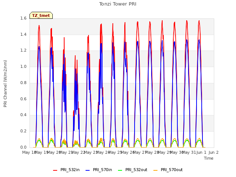Select the PRI_532in legend label
This screenshot has height=177, width=236.
pyautogui.click(x=70, y=170)
